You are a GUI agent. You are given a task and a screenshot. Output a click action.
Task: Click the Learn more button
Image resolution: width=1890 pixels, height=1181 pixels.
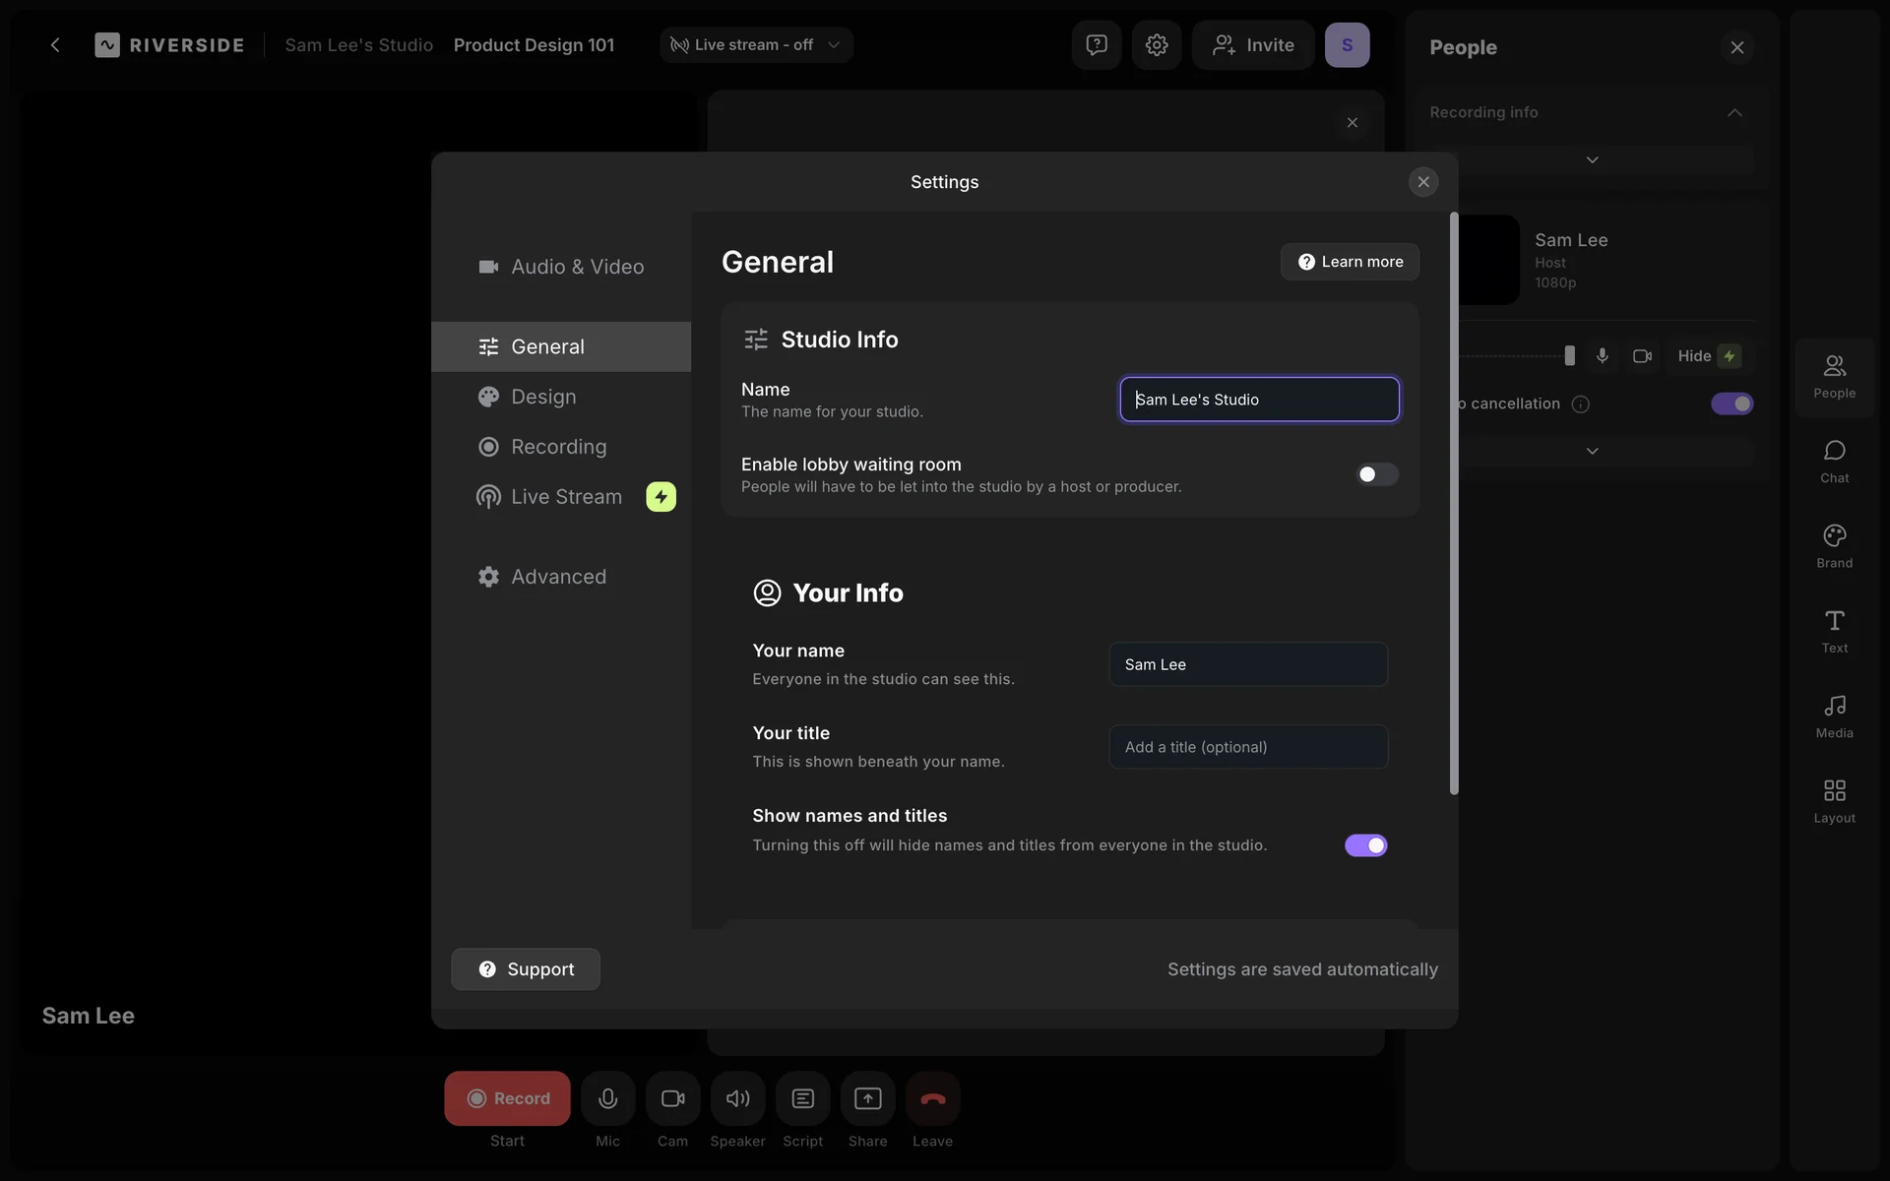(1350, 262)
